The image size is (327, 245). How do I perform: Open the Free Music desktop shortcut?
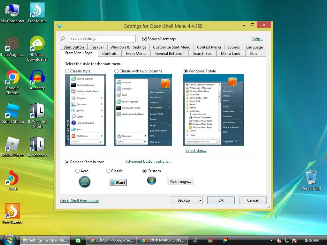(37, 13)
